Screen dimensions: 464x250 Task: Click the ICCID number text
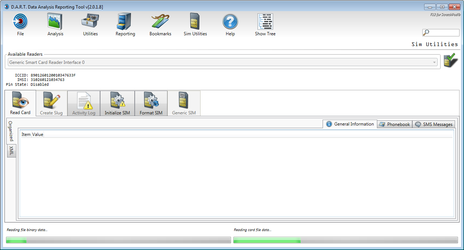click(53, 75)
